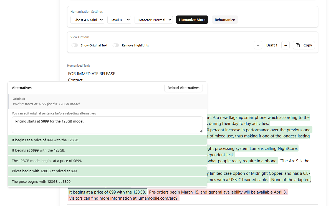Open the Level 8 strength dropdown
Viewport: 331px width, 206px height.
[119, 20]
